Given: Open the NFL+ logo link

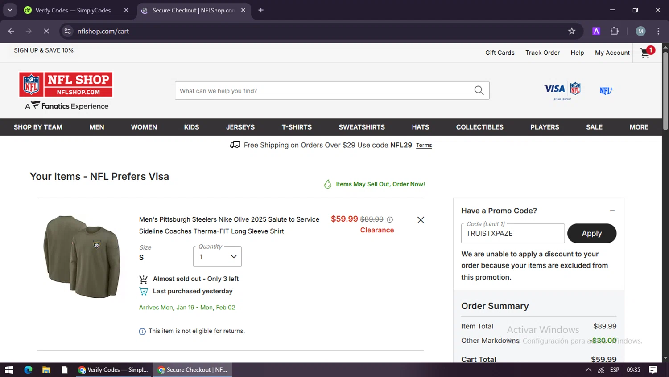Looking at the screenshot, I should point(606,91).
